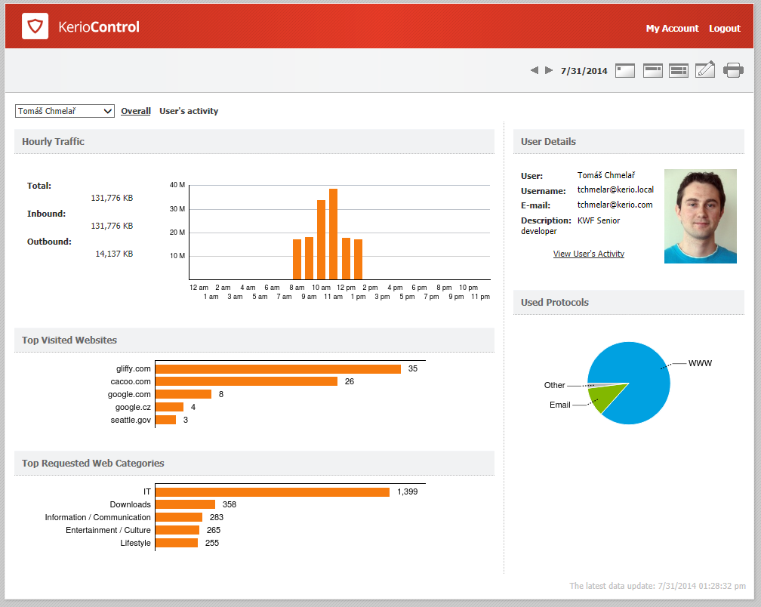This screenshot has width=761, height=607.
Task: Click the gliffy.com website bar
Action: click(x=278, y=368)
